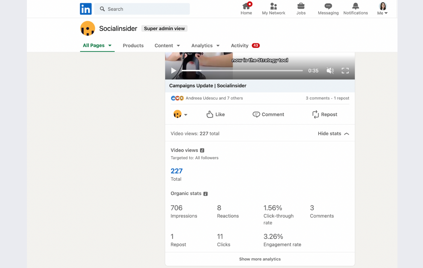Select the 3 Comments stat
This screenshot has width=423, height=268.
point(322,211)
